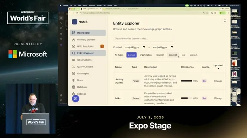Switch to the third browser tab

tap(136, 9)
